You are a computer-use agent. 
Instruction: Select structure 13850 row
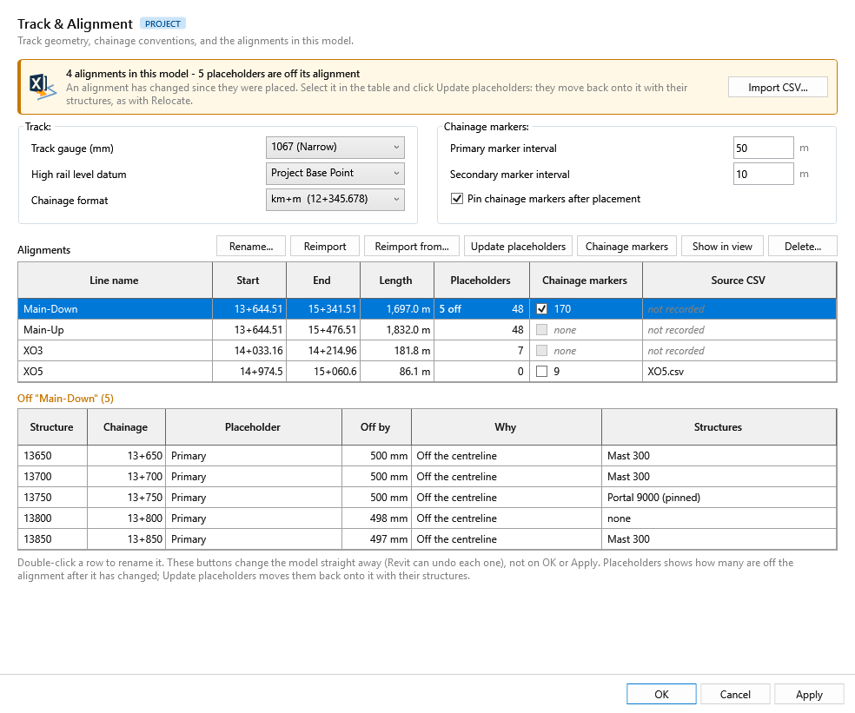point(427,538)
